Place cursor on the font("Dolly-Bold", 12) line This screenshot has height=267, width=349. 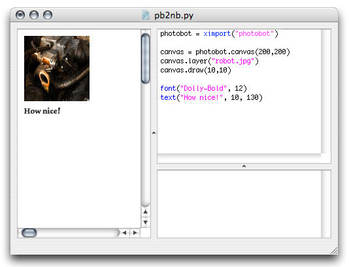[x=203, y=89]
